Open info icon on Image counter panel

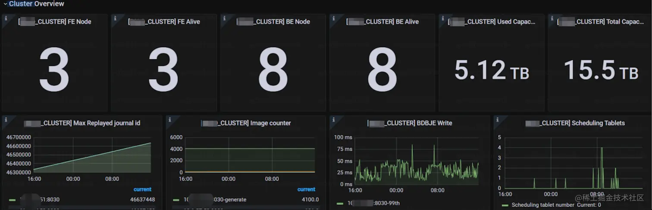coord(169,120)
